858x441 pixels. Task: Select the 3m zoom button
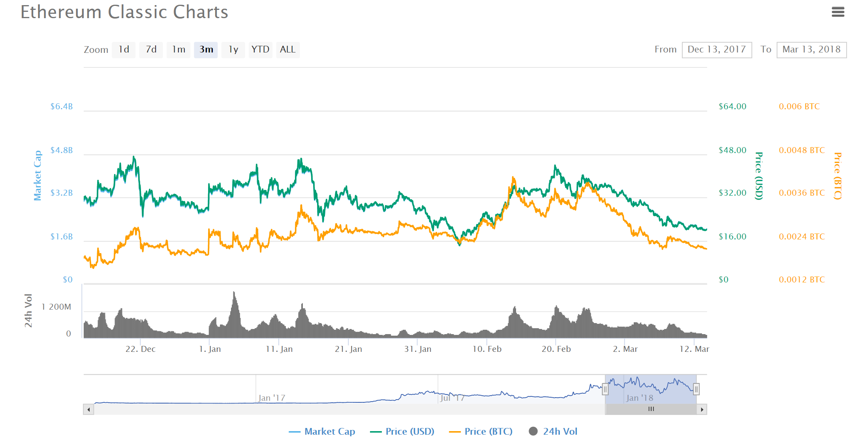click(x=206, y=50)
